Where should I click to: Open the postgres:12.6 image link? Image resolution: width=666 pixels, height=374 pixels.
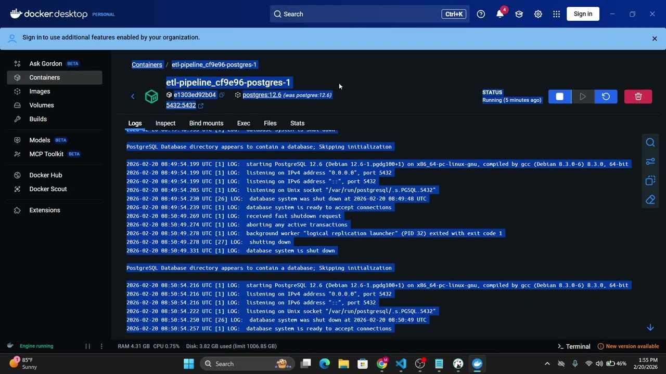[262, 95]
